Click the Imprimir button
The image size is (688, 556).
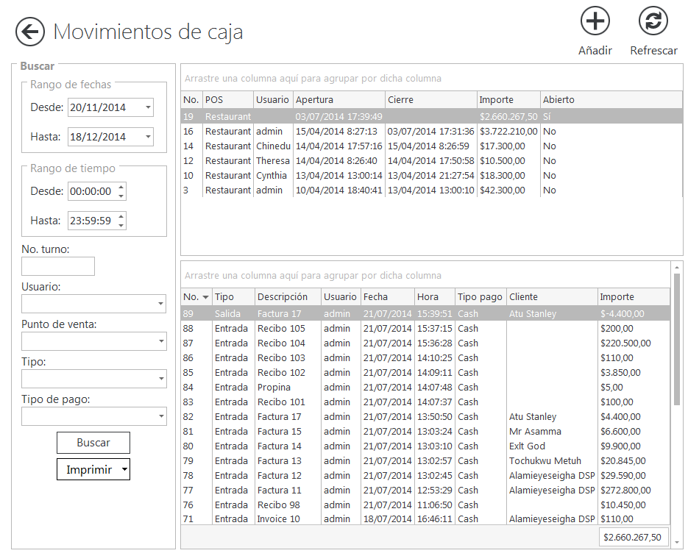pos(88,469)
